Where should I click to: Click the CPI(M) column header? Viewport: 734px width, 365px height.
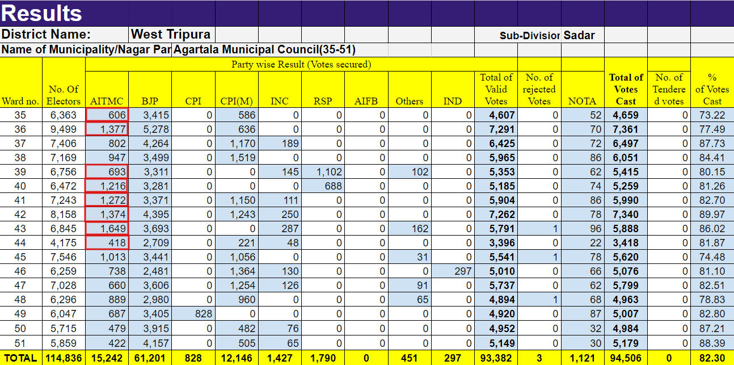[237, 90]
